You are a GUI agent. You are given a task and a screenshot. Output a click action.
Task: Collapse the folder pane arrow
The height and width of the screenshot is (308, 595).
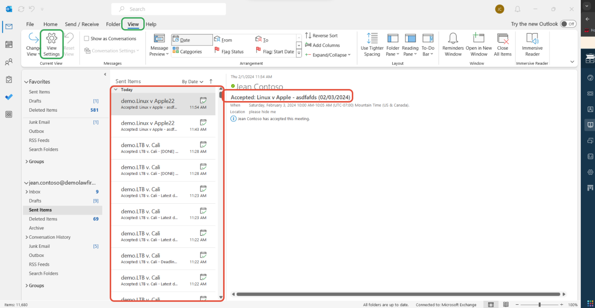[105, 74]
